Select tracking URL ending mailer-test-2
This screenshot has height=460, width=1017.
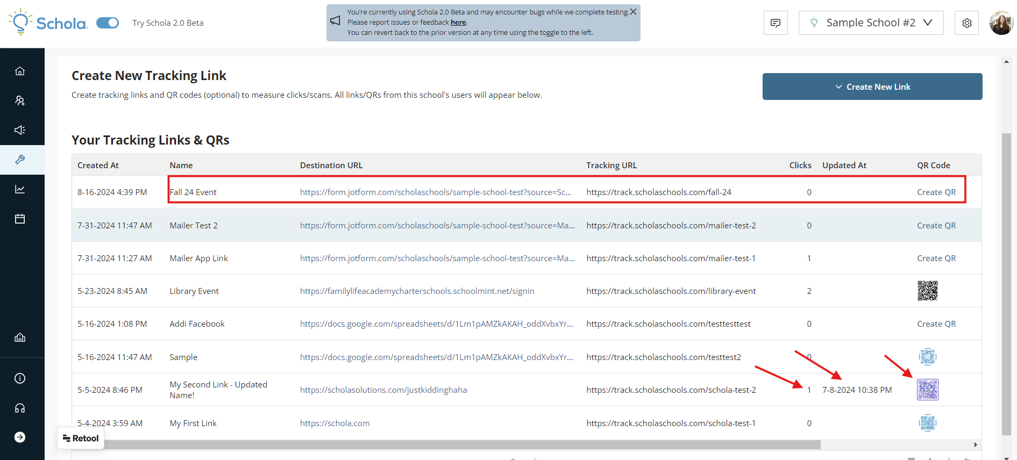(x=671, y=226)
